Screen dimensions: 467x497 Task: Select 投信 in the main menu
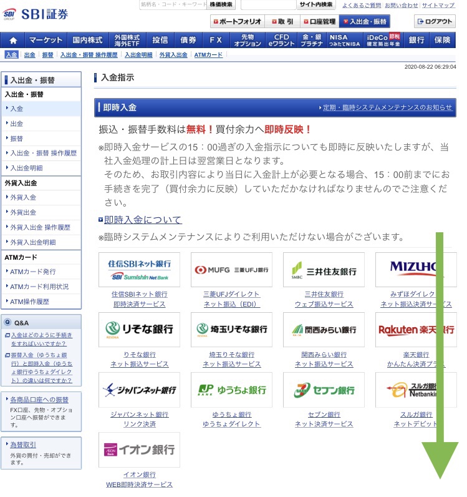pyautogui.click(x=160, y=40)
